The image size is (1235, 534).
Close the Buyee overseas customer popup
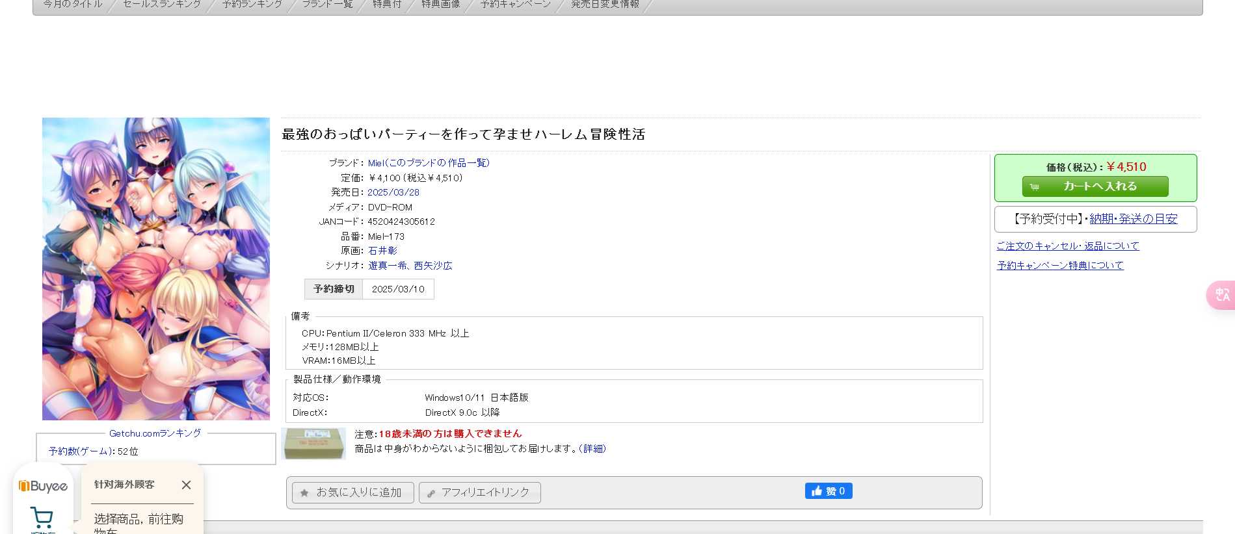coord(186,485)
